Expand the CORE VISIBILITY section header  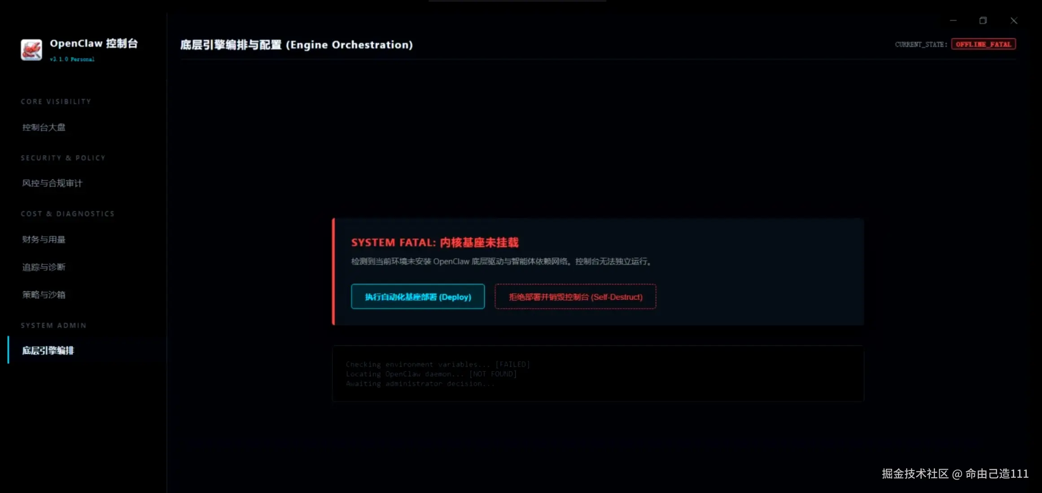56,101
